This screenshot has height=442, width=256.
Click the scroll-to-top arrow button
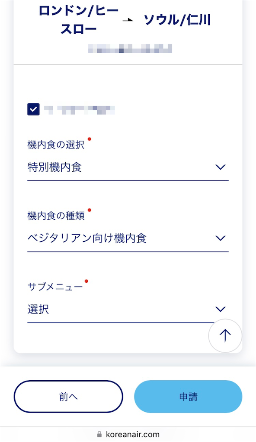click(225, 336)
